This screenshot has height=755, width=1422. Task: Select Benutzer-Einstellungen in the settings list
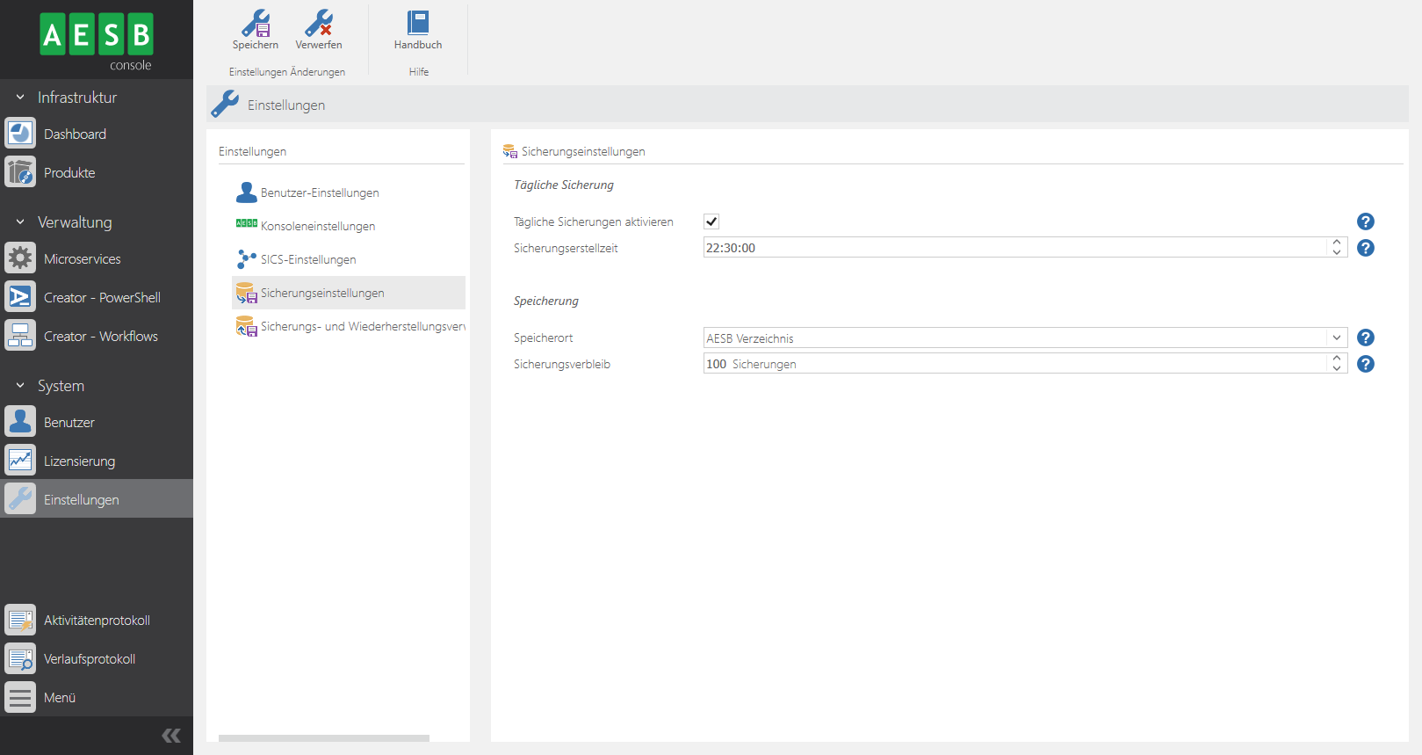pos(319,193)
